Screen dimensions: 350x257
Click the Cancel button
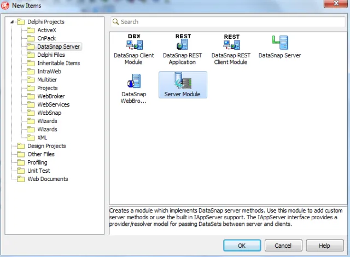click(x=283, y=246)
